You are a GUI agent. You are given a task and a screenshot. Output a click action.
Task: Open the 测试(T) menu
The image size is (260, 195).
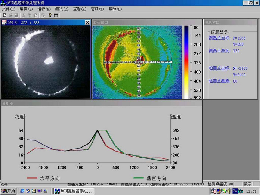click(x=62, y=9)
